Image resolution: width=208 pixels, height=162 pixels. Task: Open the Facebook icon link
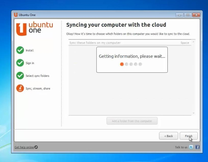197,147
